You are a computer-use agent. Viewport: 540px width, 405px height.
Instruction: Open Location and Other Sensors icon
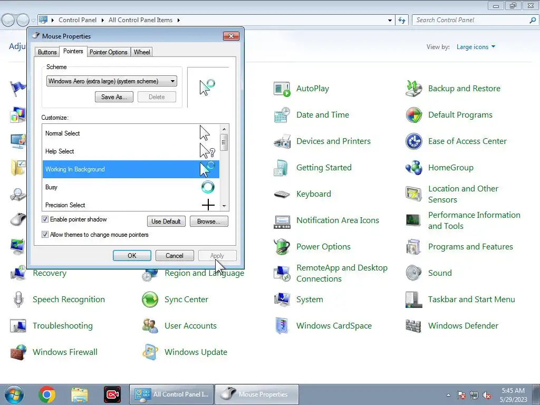pos(413,194)
